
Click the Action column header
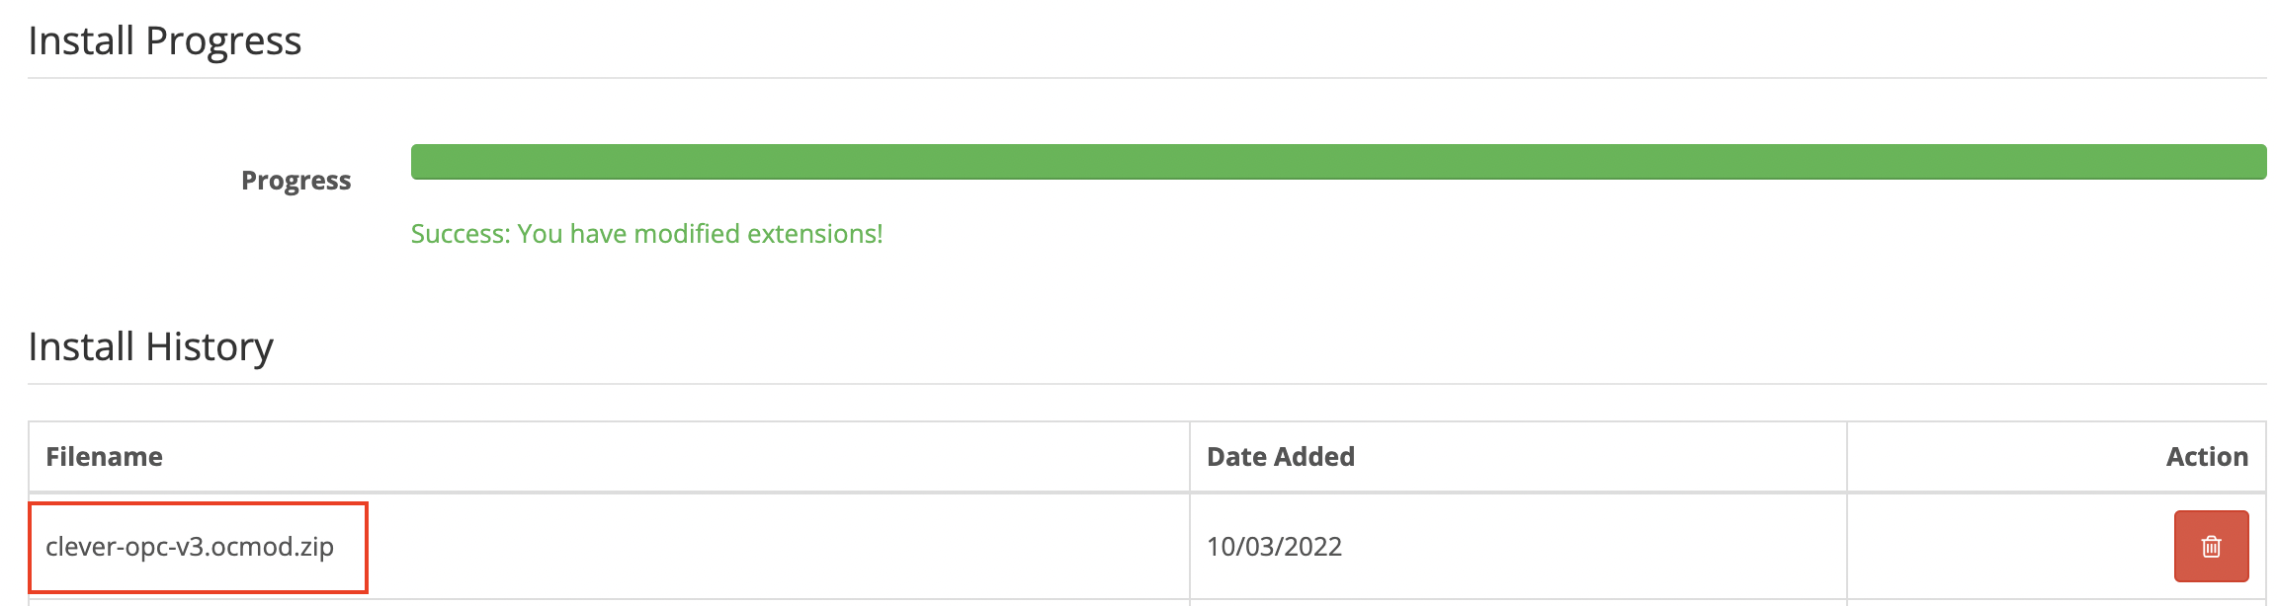pos(2207,457)
